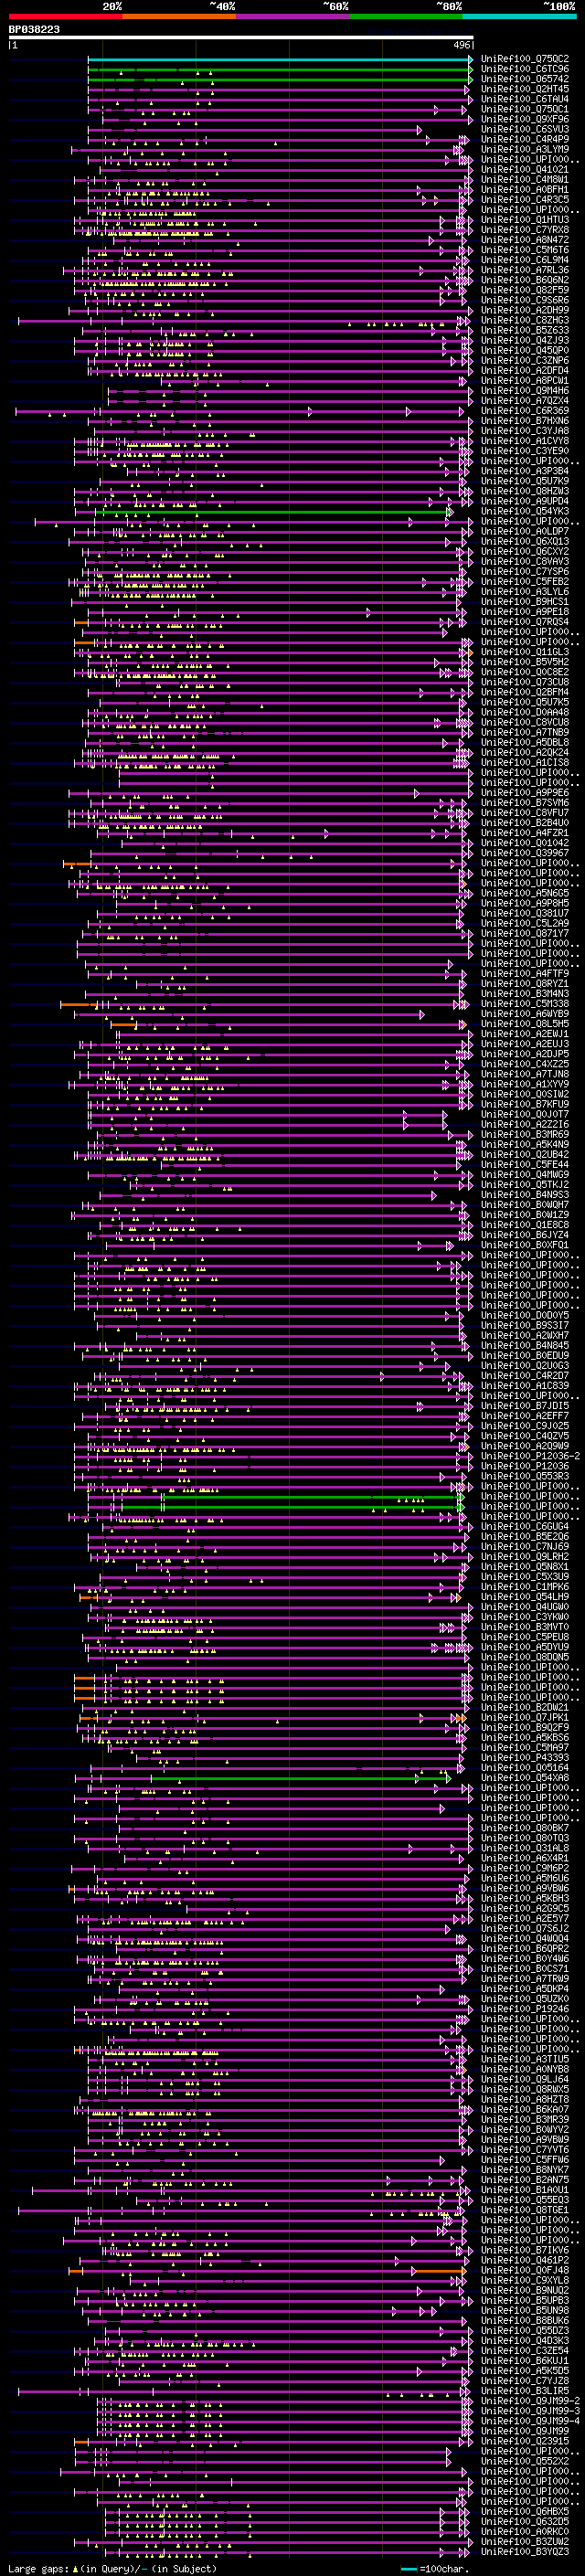Select label UniRef100_A0BFH1

[525, 189]
